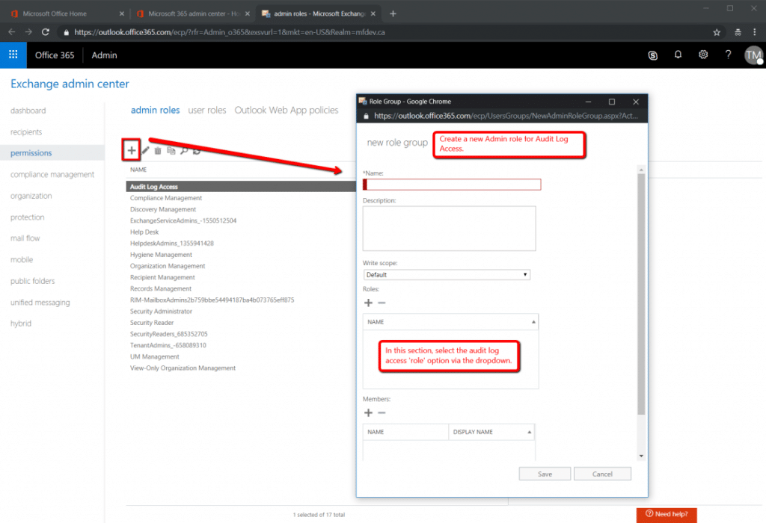Click the browser Back arrow
The height and width of the screenshot is (523, 766).
[12, 32]
